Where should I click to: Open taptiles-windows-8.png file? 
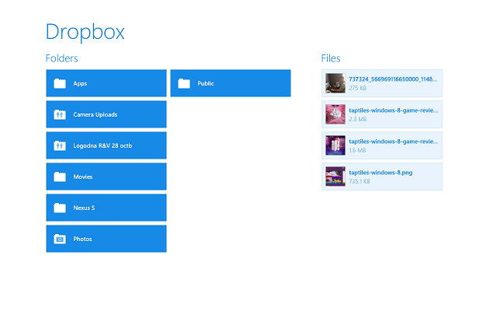pos(382,176)
